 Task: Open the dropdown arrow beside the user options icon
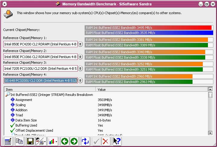tap(45, 142)
